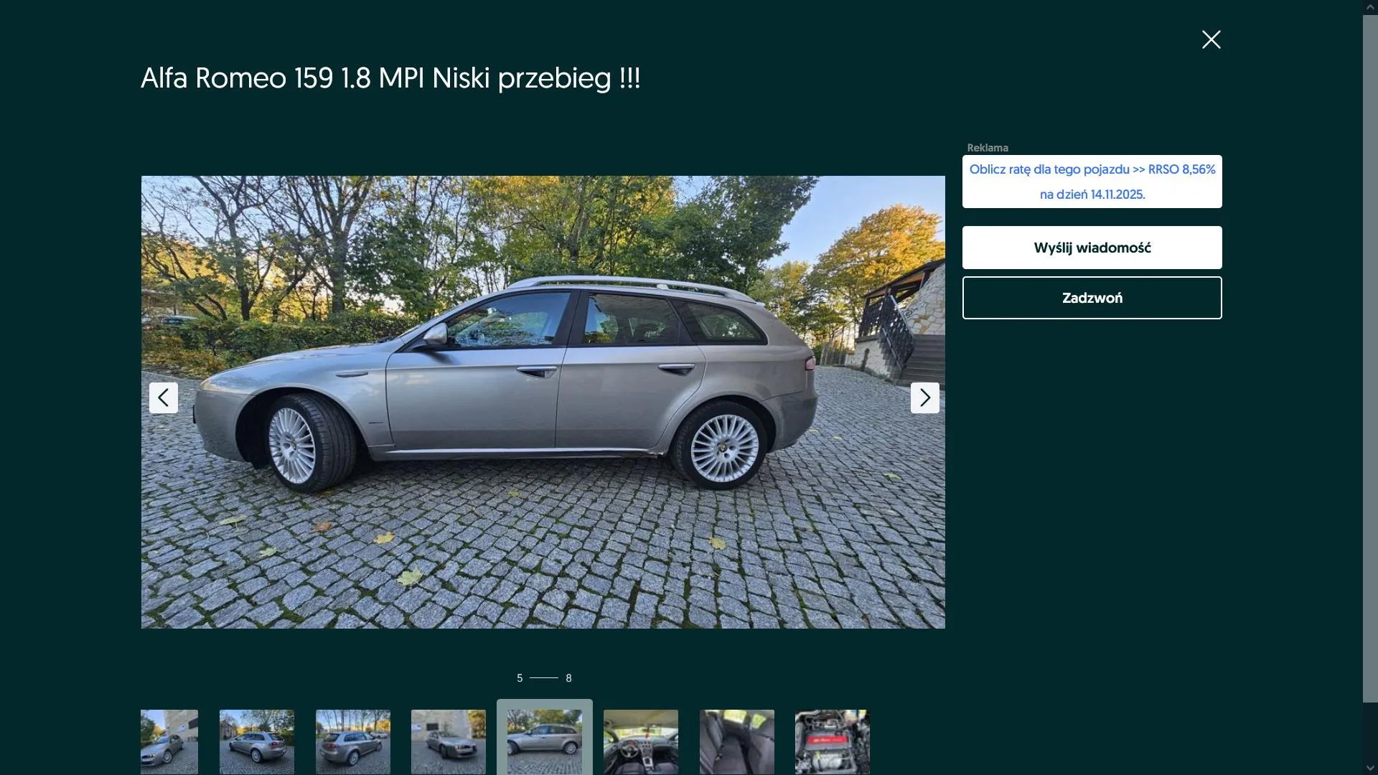This screenshot has height=775, width=1378.
Task: Click the photo counter indicator 5 — 8
Action: (x=544, y=678)
